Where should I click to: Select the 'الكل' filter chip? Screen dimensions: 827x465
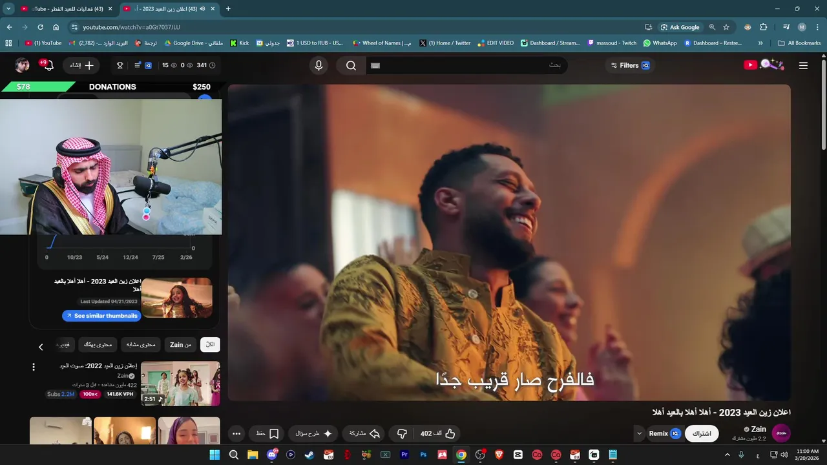click(x=210, y=345)
